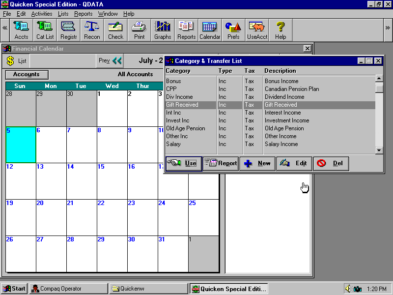The width and height of the screenshot is (393, 295).
Task: Open the Help question mark icon
Action: 281,30
